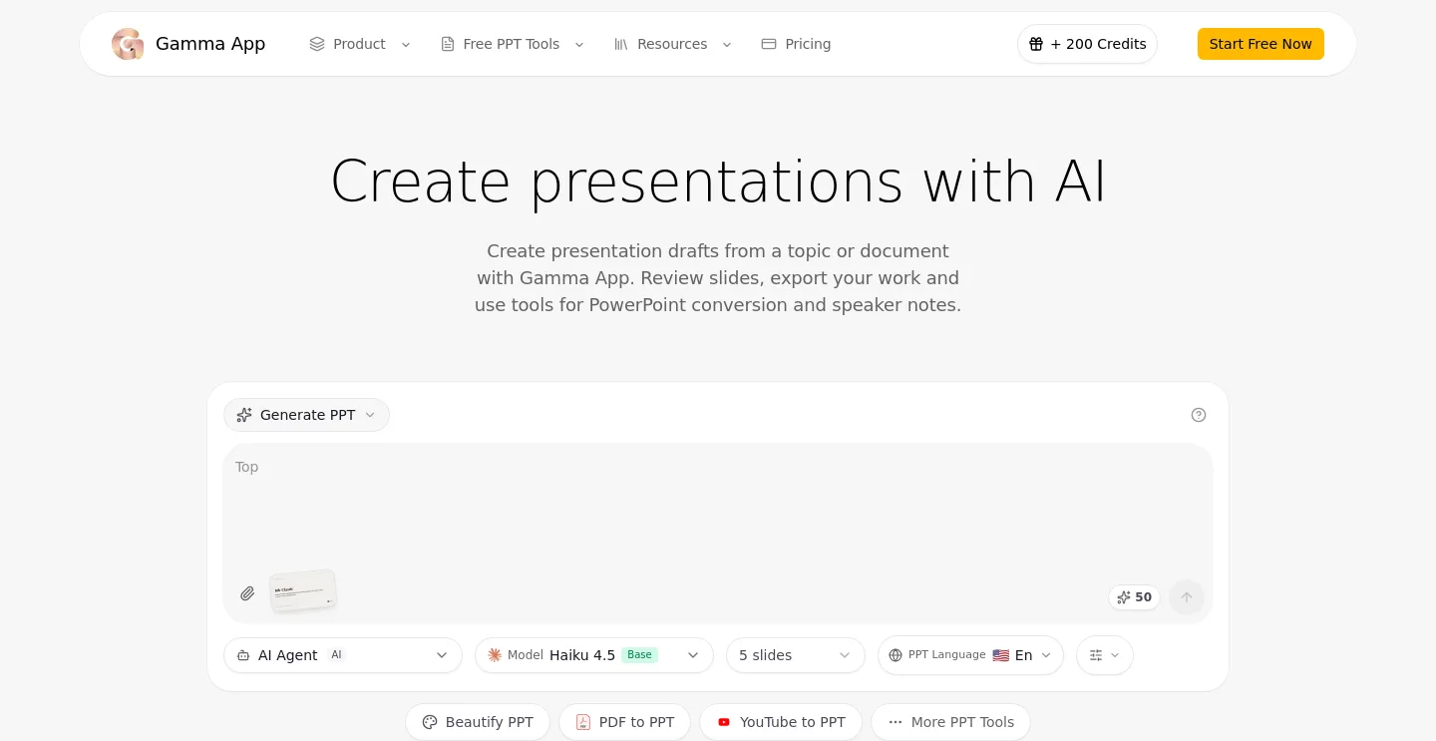Click the help question mark icon
Viewport: 1436px width, 741px height.
point(1199,415)
